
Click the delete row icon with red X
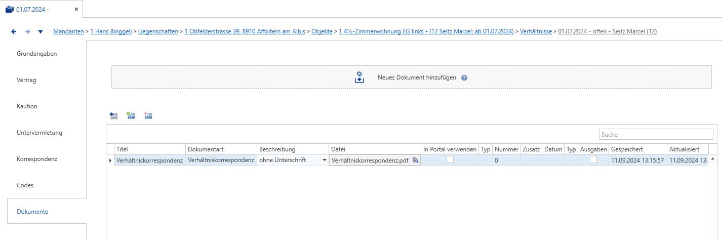pos(148,116)
